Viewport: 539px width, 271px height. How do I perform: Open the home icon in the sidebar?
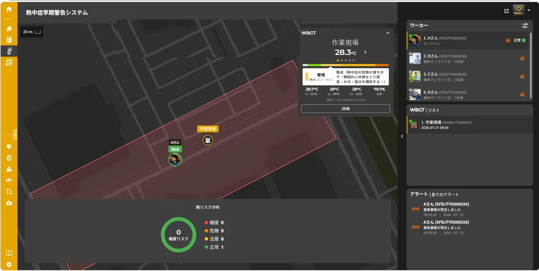coord(9,9)
